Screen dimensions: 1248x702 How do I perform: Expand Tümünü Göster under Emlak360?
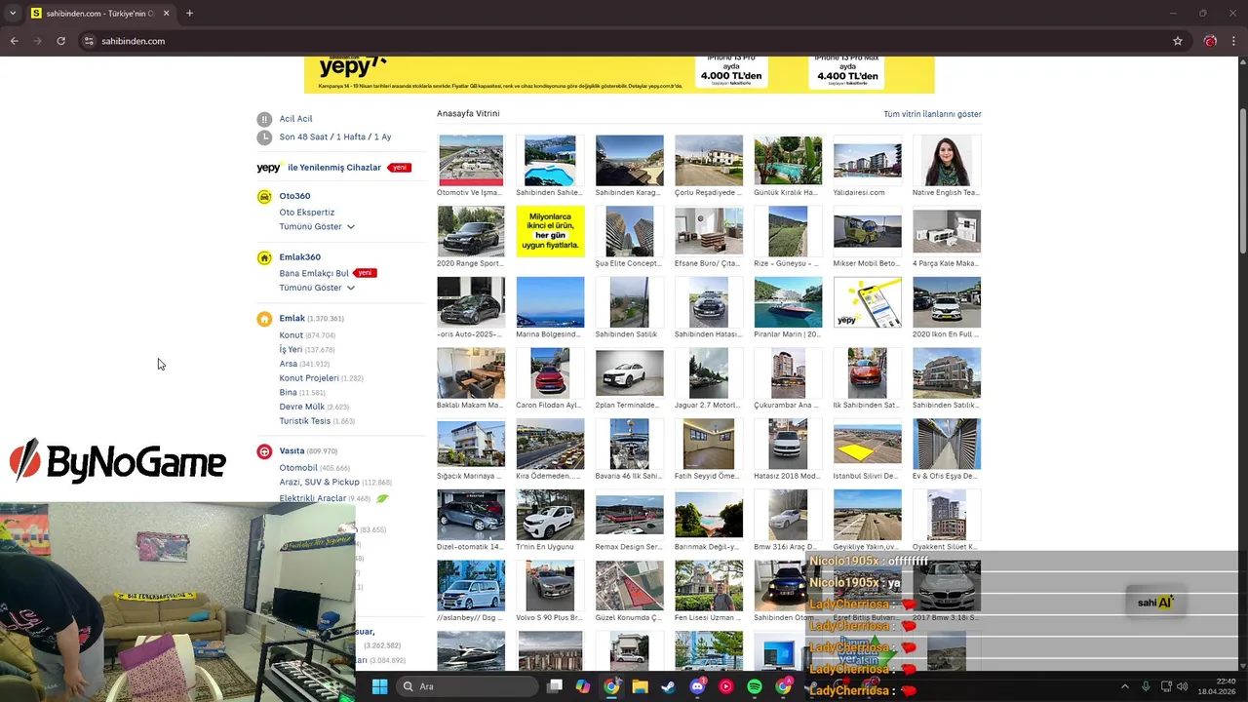317,289
